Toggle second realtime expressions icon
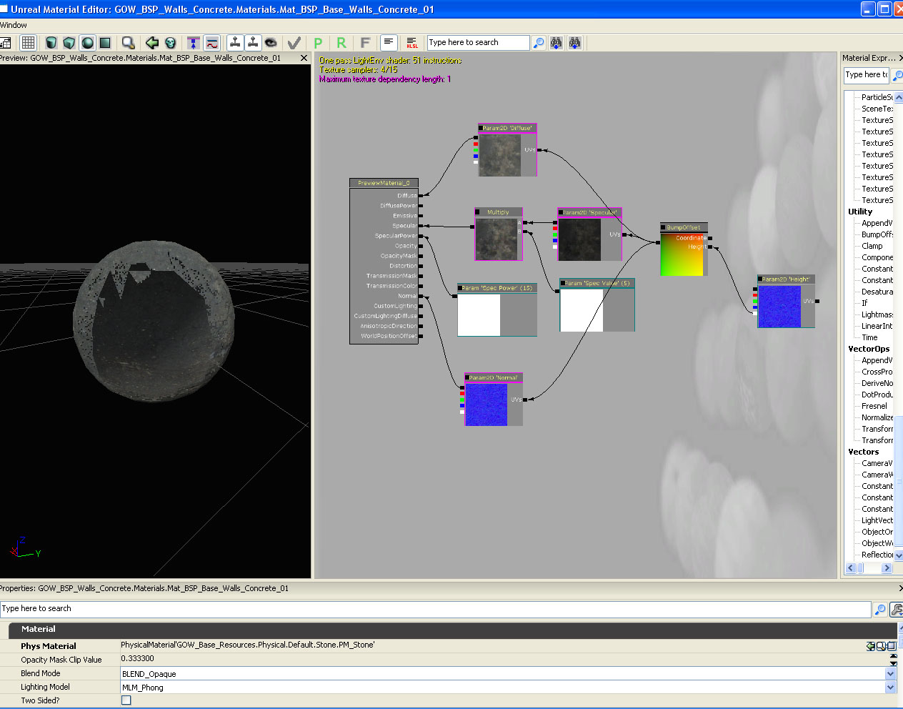The width and height of the screenshot is (903, 709). pyautogui.click(x=253, y=43)
